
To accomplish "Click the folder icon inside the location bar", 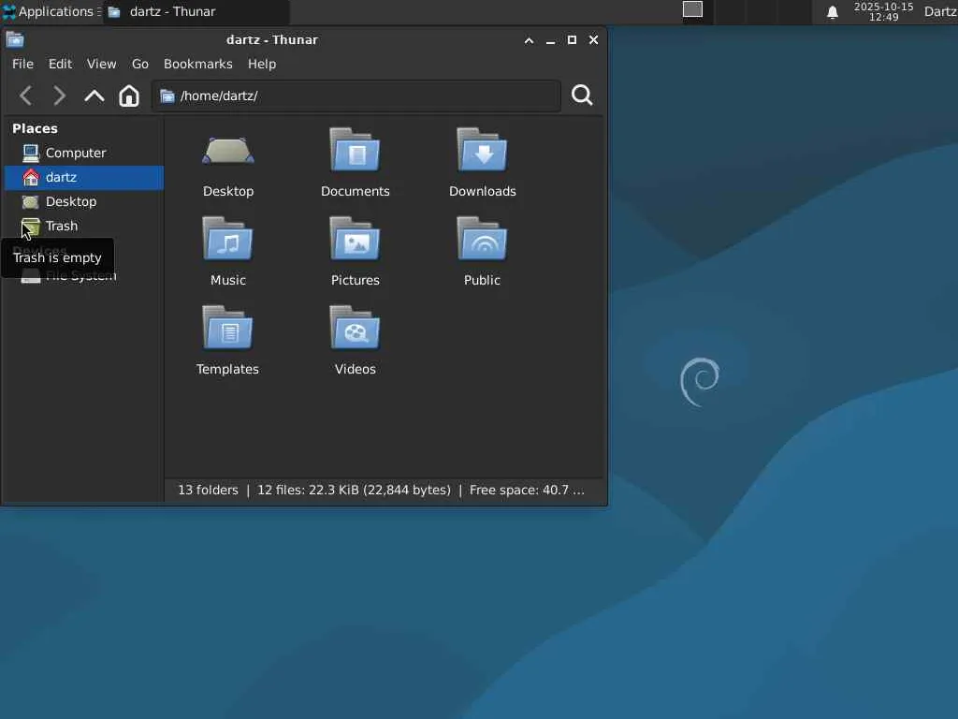I will click(167, 96).
